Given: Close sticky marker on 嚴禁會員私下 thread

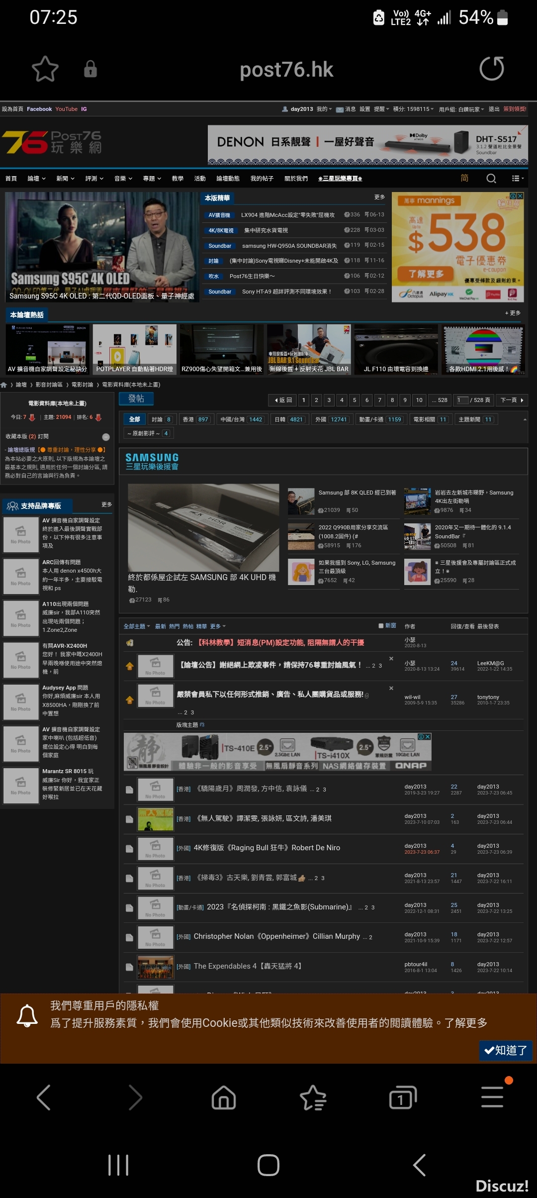Looking at the screenshot, I should [391, 689].
